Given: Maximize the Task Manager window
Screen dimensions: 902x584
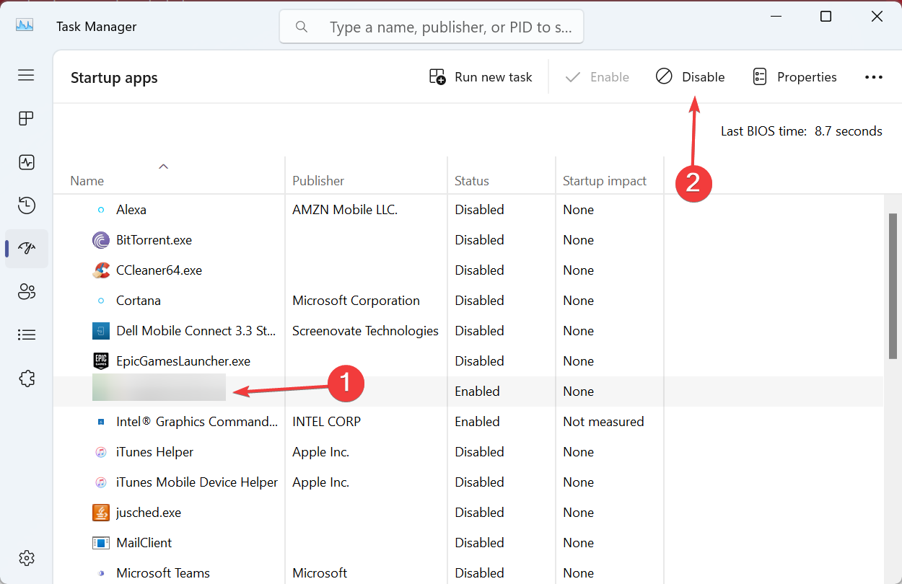Looking at the screenshot, I should (826, 17).
